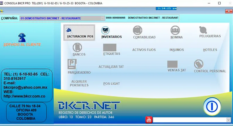Viewport: 233px width, 126px height.
Task: Open the Insumos module
Action: click(177, 50)
